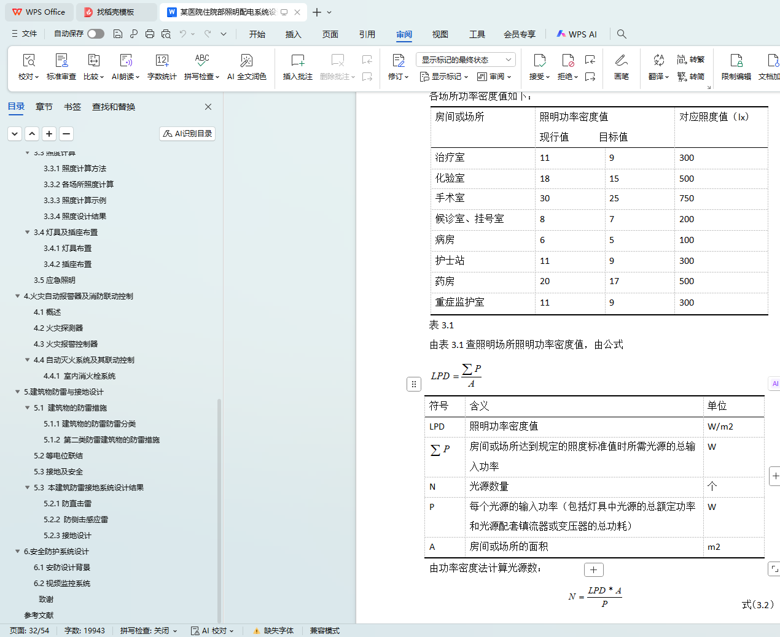Collapse 4.火灾自动报警器及消防联动控制 section
Viewport: 780px width, 637px height.
(17, 296)
